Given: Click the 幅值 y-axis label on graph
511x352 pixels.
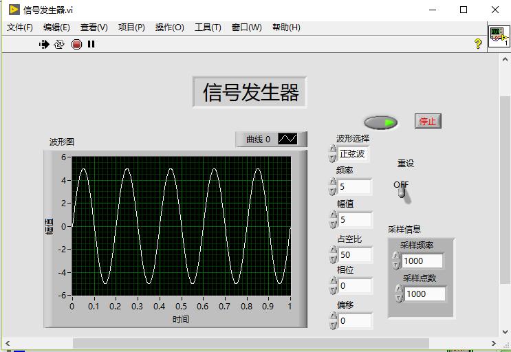Looking at the screenshot, I should coord(49,226).
